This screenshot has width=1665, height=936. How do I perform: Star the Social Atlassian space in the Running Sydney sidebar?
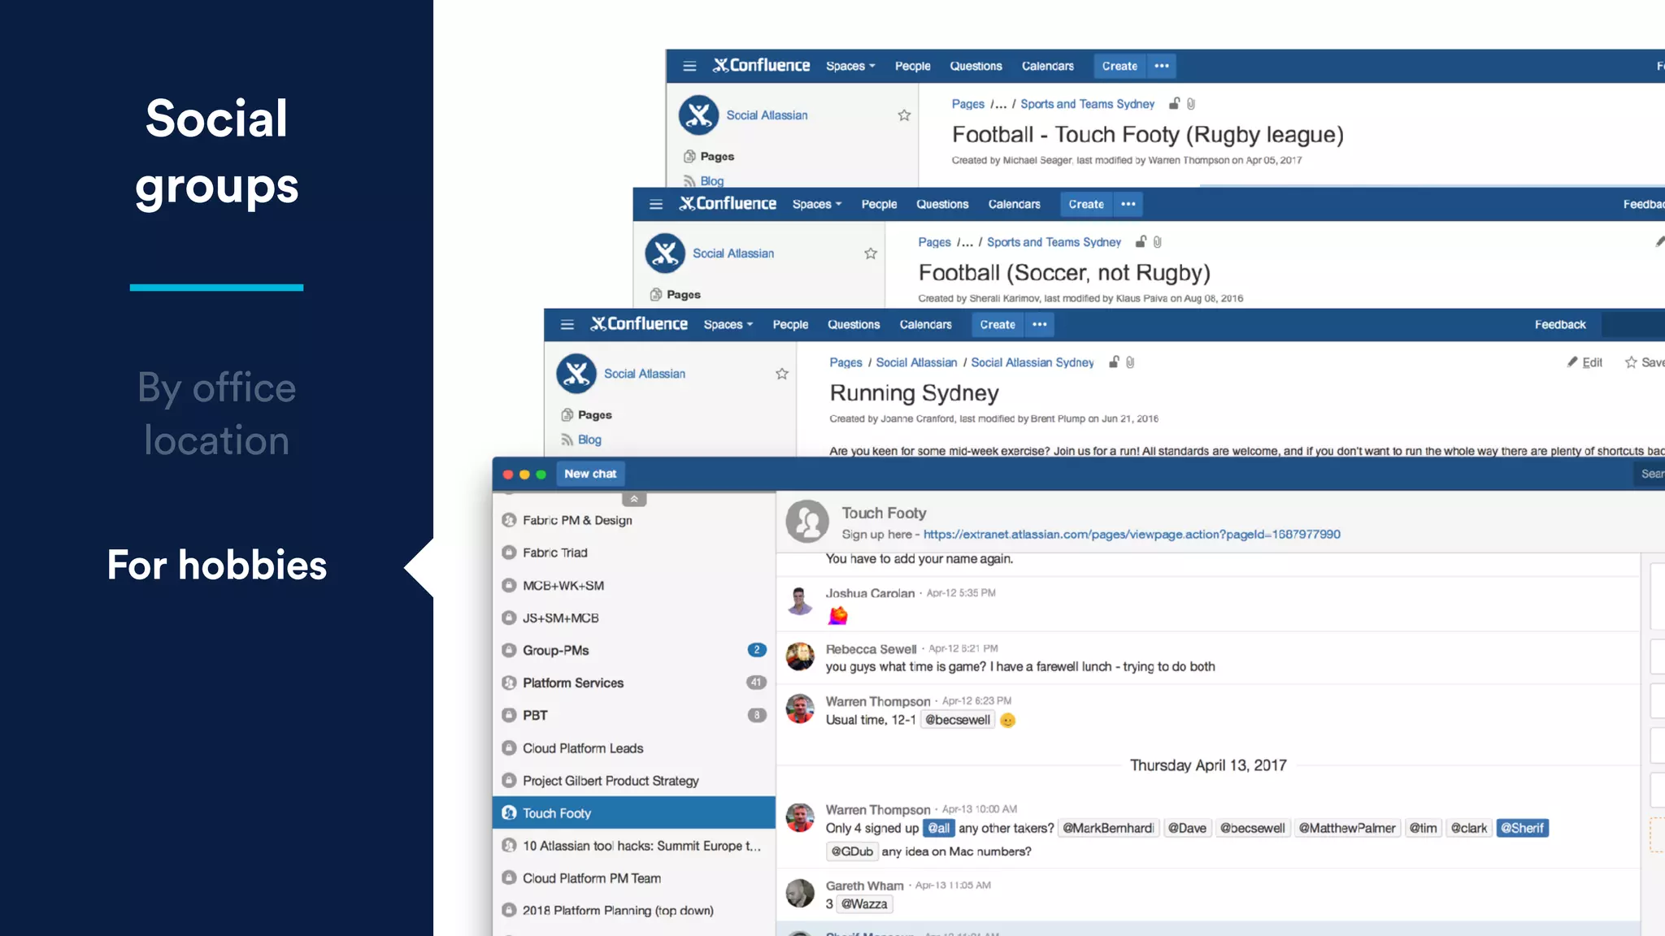pos(781,374)
